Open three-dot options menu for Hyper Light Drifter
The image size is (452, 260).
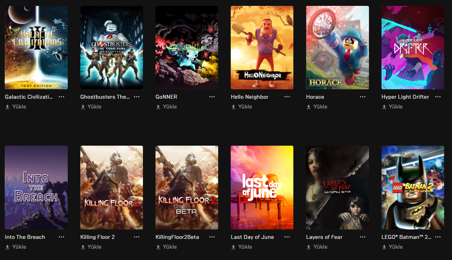point(438,97)
